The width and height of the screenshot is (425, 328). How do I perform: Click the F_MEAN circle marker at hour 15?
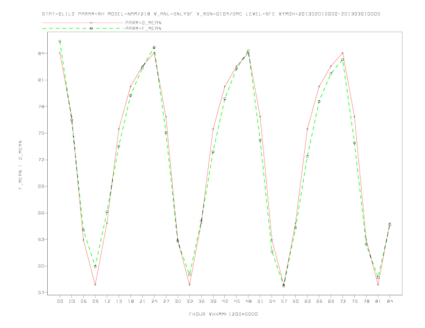[119, 146]
